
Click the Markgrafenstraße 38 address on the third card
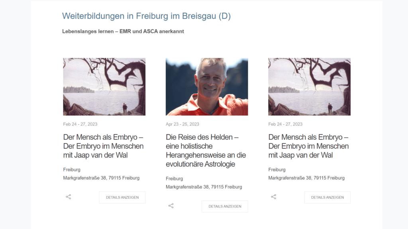coord(306,178)
